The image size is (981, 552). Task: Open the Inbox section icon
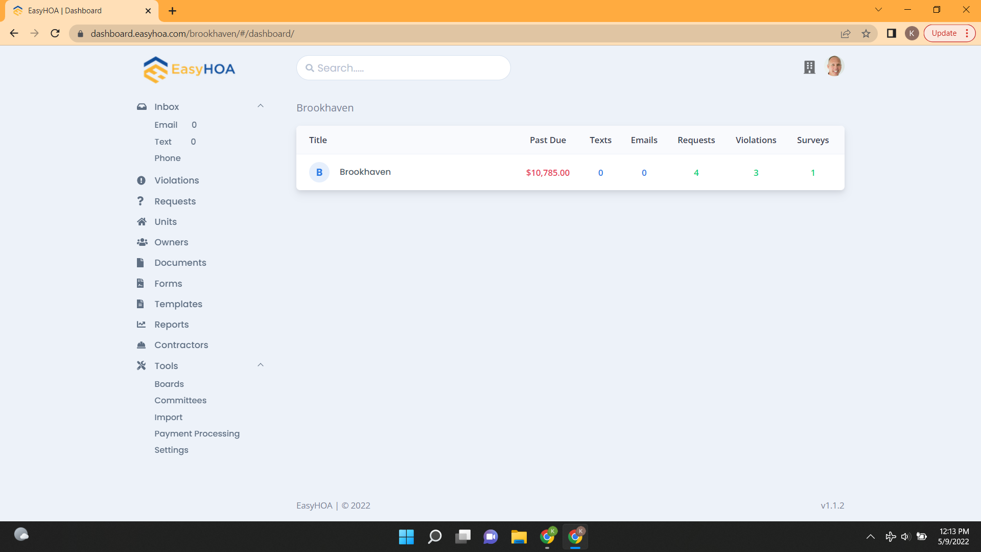pyautogui.click(x=142, y=106)
